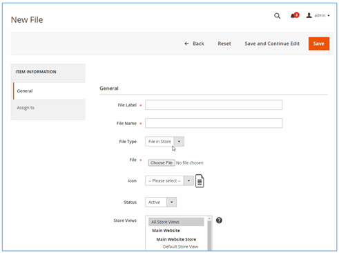Click the document file icon preview
The image size is (339, 253).
200,181
